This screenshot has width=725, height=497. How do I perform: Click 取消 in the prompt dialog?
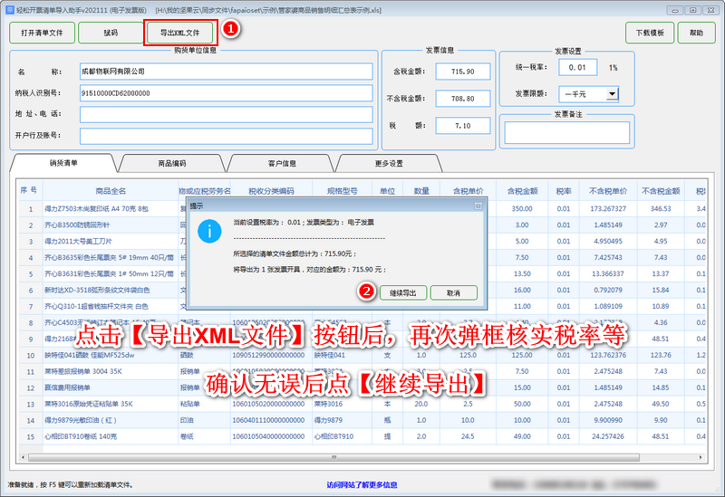pos(454,292)
